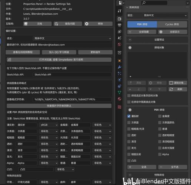This screenshot has height=185, width=191.
Task: Click the 全部隐藏 hide all button
Action: 142,32
